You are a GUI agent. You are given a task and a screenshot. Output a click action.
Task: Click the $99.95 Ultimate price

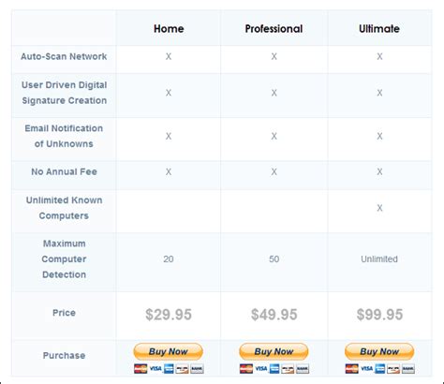(379, 315)
